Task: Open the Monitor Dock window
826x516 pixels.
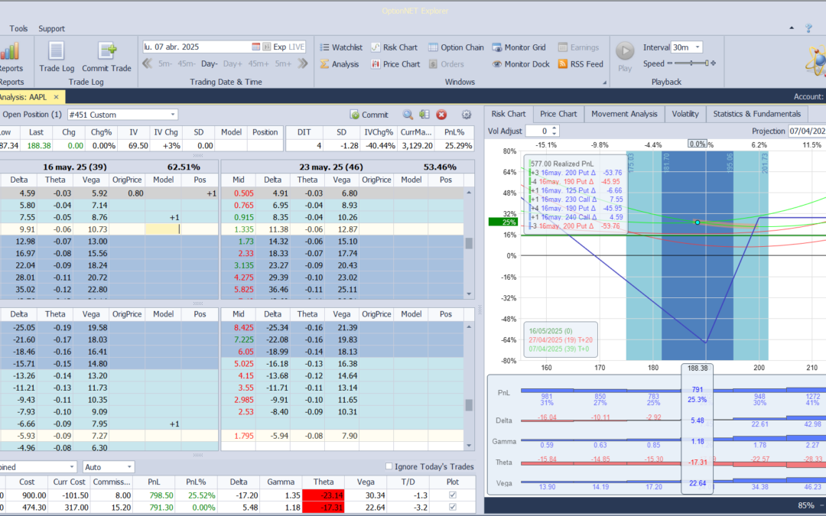Action: point(521,64)
